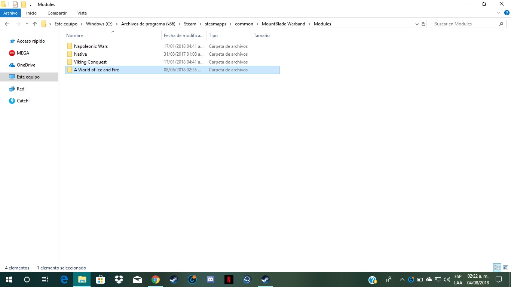This screenshot has width=511, height=287.
Task: Navigate to Windows (C:) breadcrumb
Action: click(x=99, y=24)
